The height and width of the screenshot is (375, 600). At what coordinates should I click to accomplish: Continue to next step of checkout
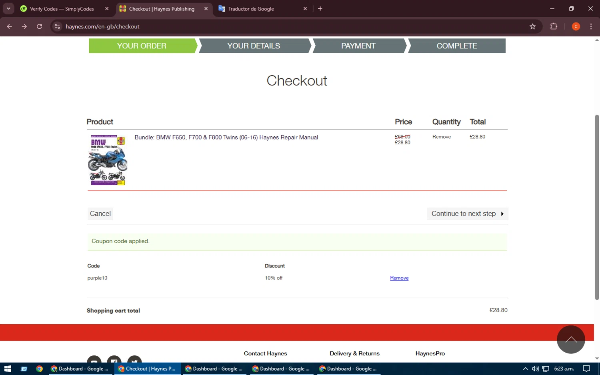pyautogui.click(x=468, y=213)
